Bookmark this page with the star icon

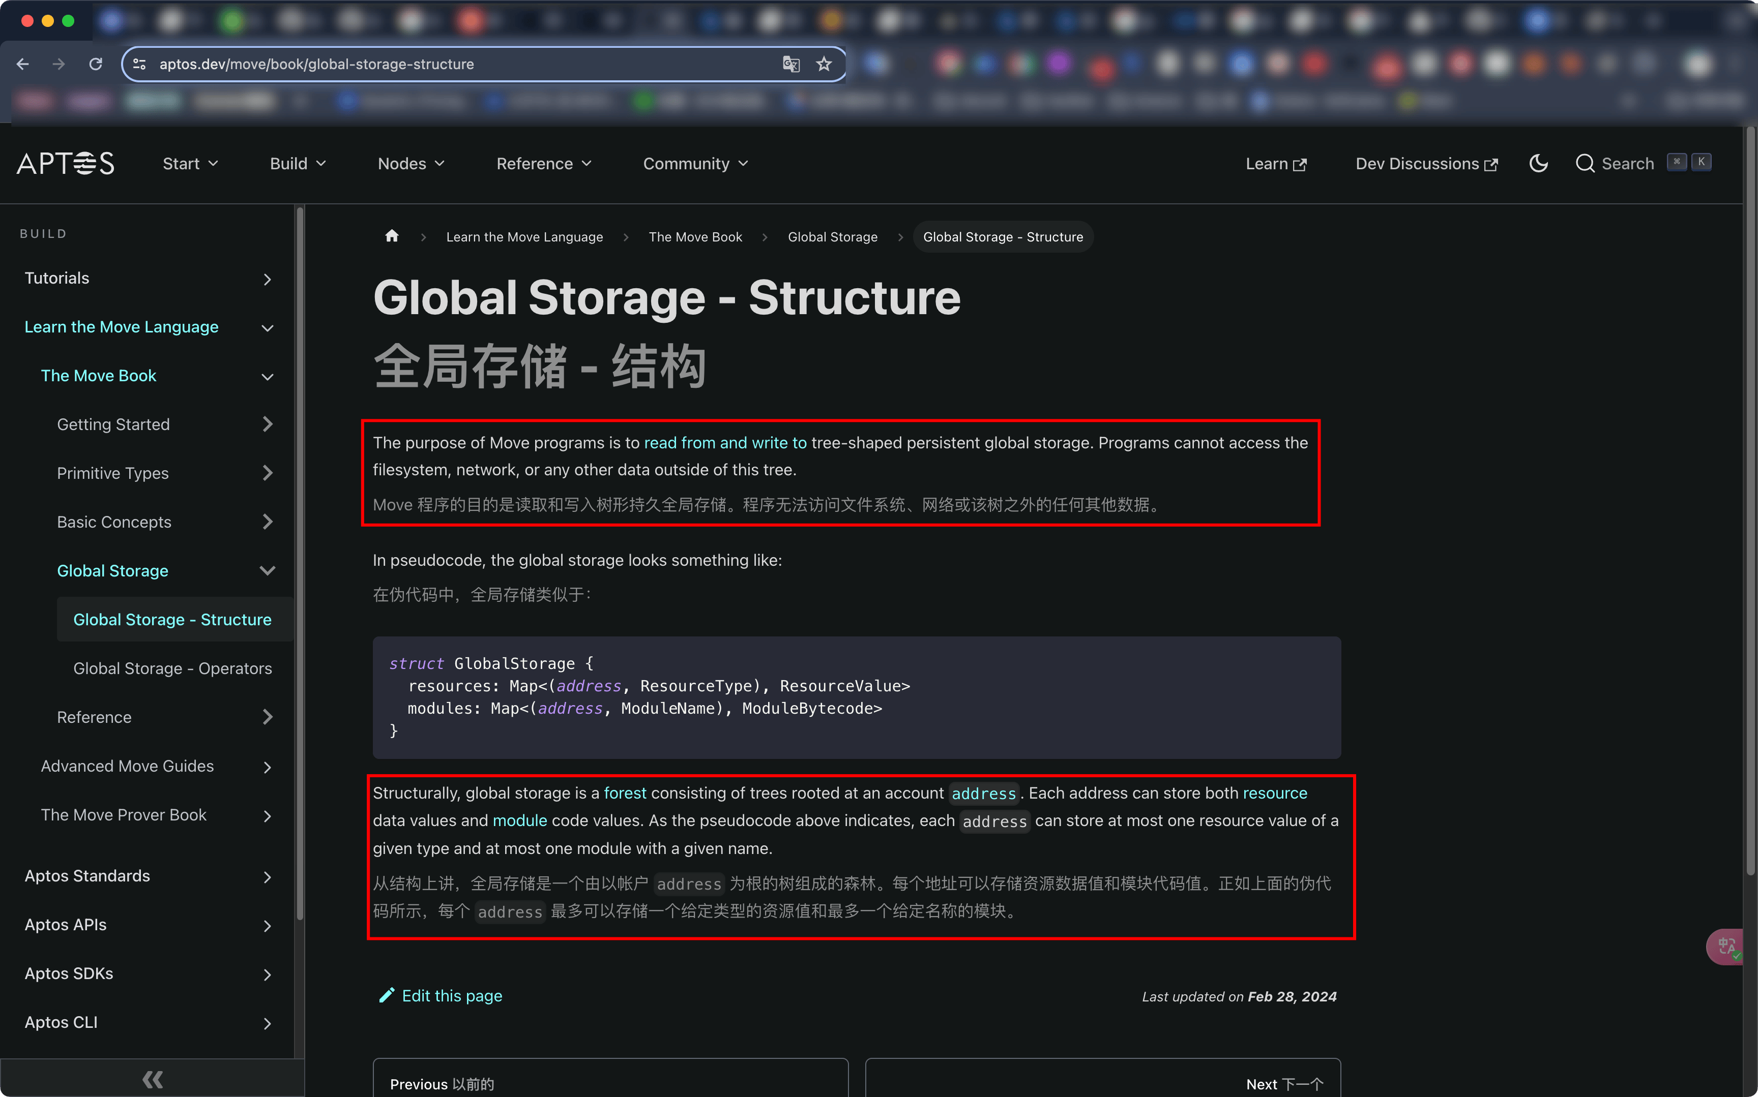click(823, 64)
